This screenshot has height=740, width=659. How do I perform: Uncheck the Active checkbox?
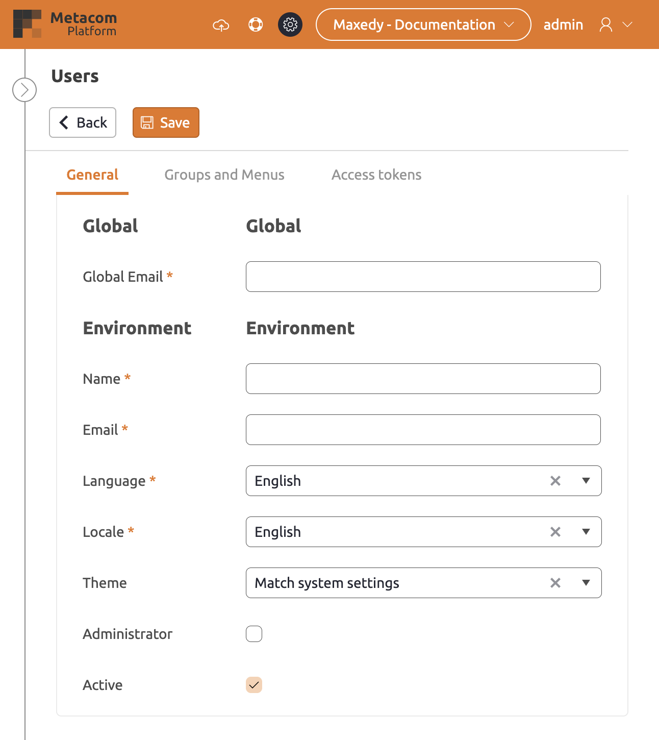254,685
